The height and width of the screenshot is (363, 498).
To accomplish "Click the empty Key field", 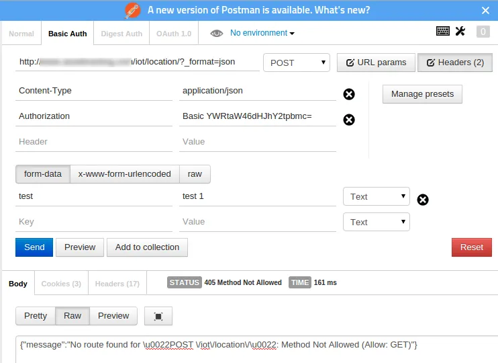I will (94, 222).
